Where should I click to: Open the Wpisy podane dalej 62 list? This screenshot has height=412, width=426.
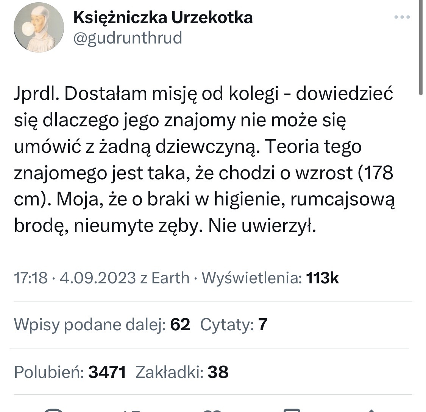[x=101, y=325]
